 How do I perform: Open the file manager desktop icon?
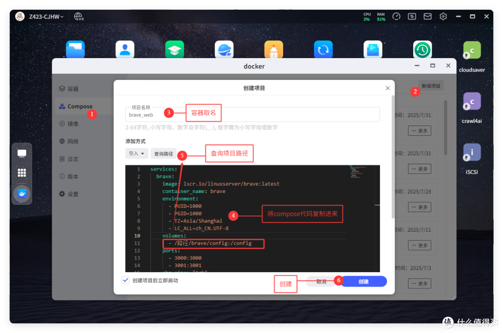(x=75, y=49)
